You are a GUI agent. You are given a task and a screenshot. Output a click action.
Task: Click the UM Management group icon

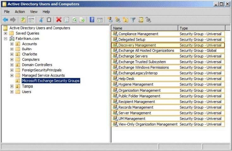(115, 119)
